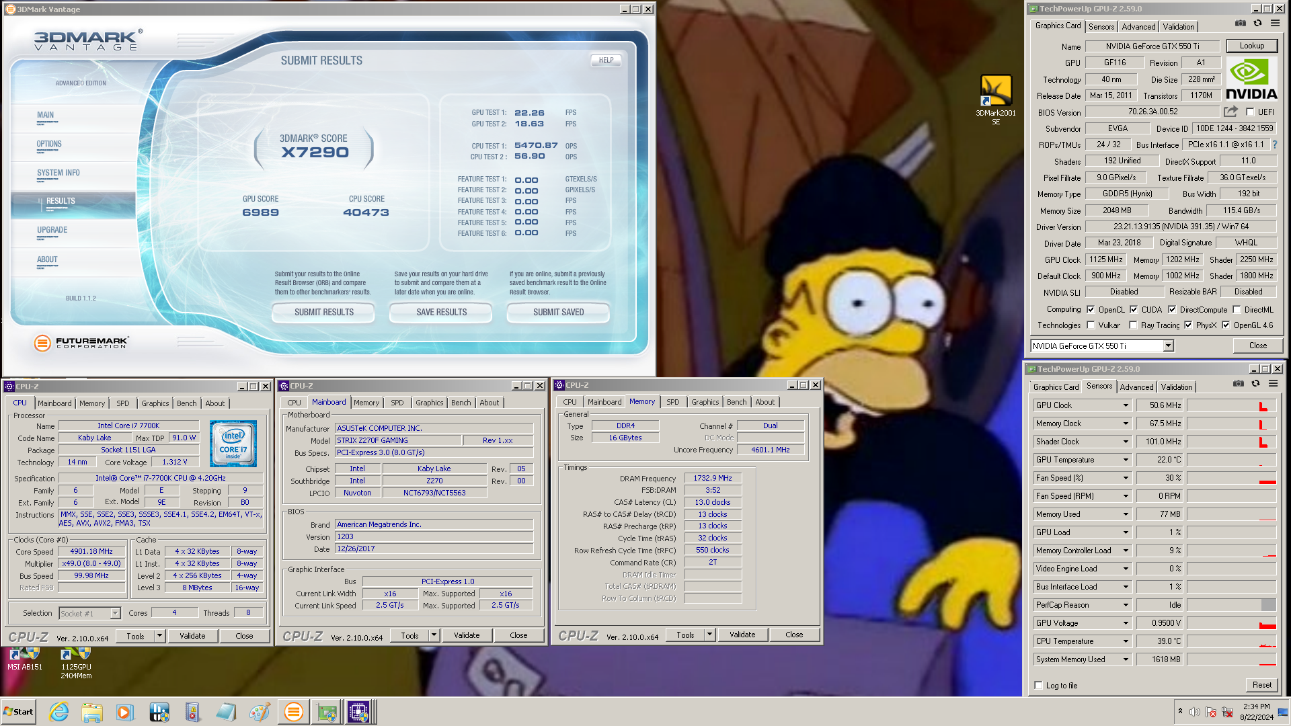Open OPTIONS in 3DMark Vantage sidebar
Viewport: 1291px width, 726px height.
click(x=49, y=144)
